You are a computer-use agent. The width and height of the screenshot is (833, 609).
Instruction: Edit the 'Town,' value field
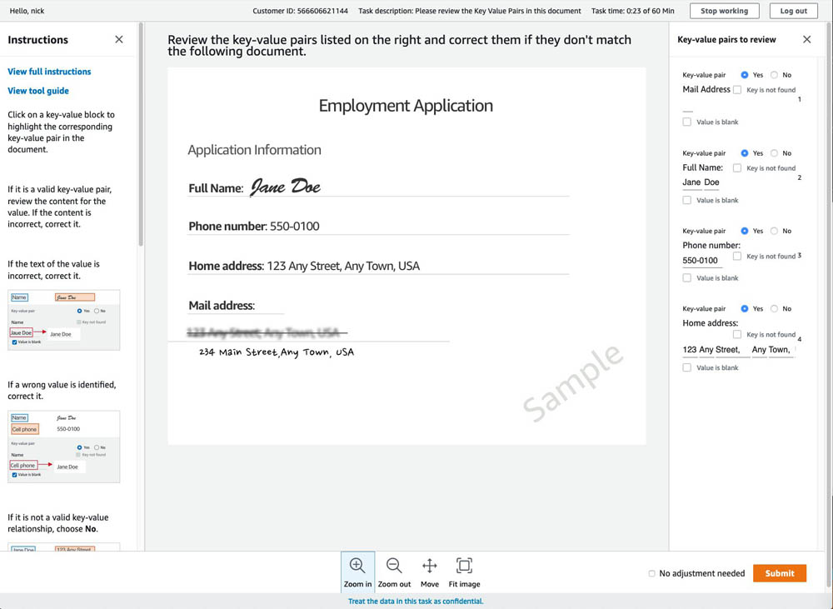[780, 350]
